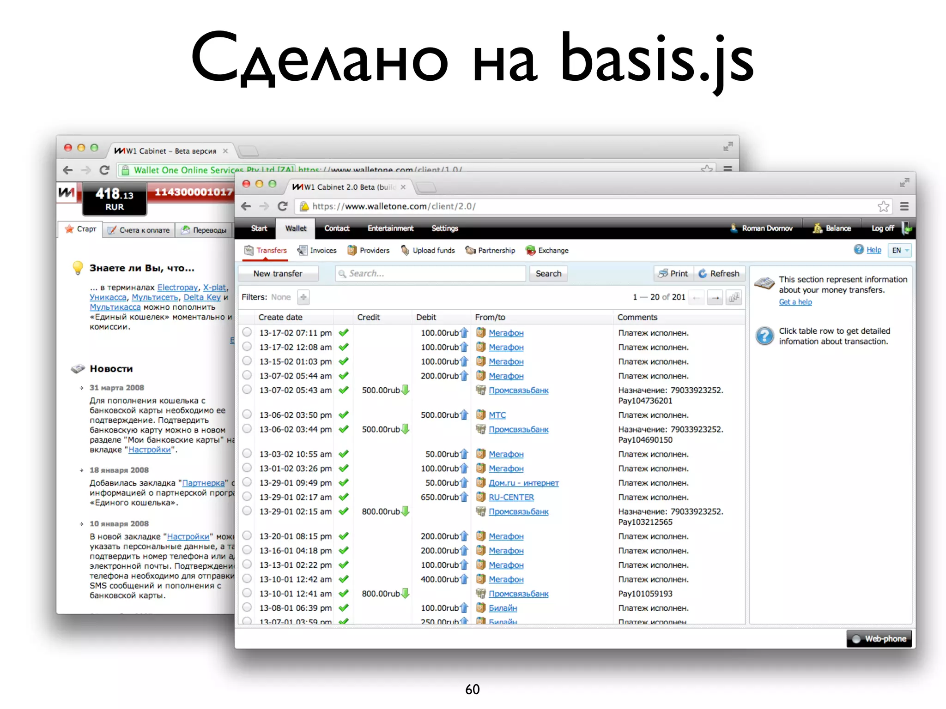The width and height of the screenshot is (946, 709).
Task: Open Старт tab in rear window
Action: (80, 229)
